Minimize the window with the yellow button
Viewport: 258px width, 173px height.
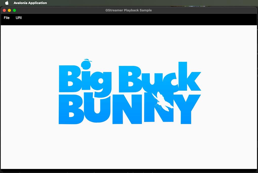(9, 10)
